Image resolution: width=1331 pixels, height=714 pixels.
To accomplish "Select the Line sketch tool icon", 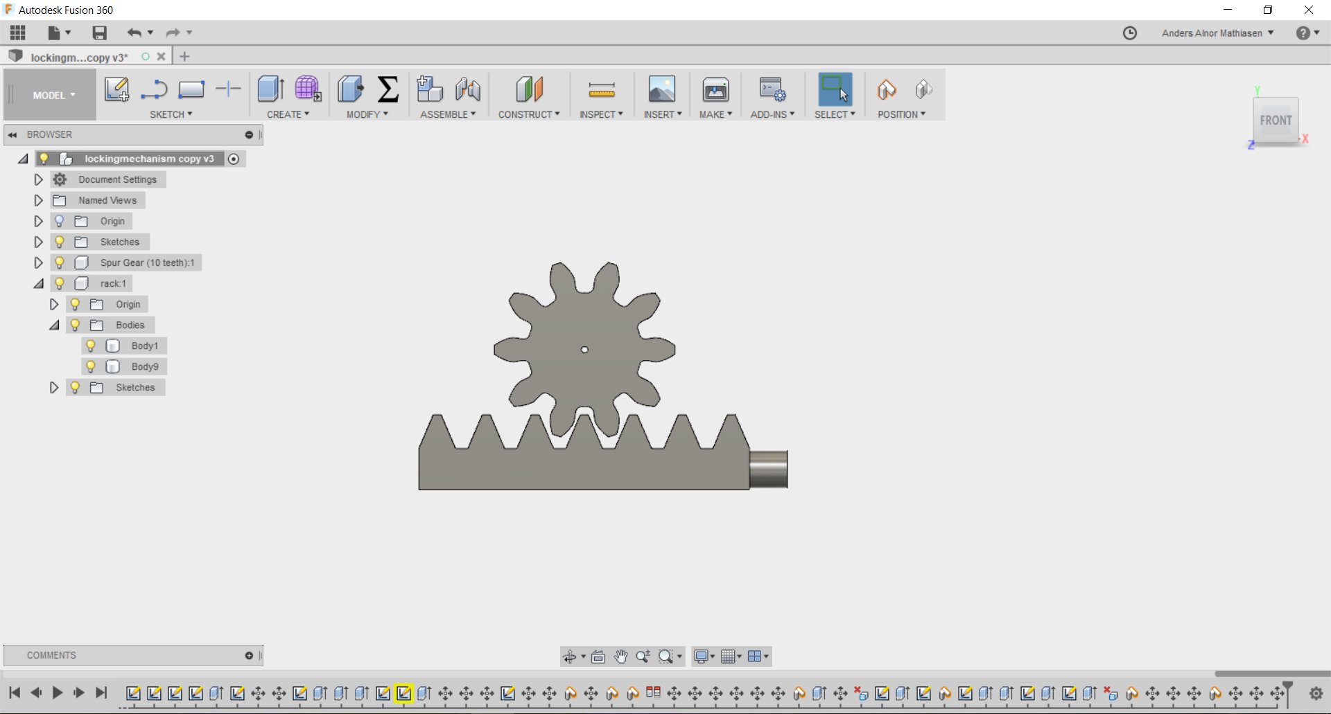I will [154, 89].
